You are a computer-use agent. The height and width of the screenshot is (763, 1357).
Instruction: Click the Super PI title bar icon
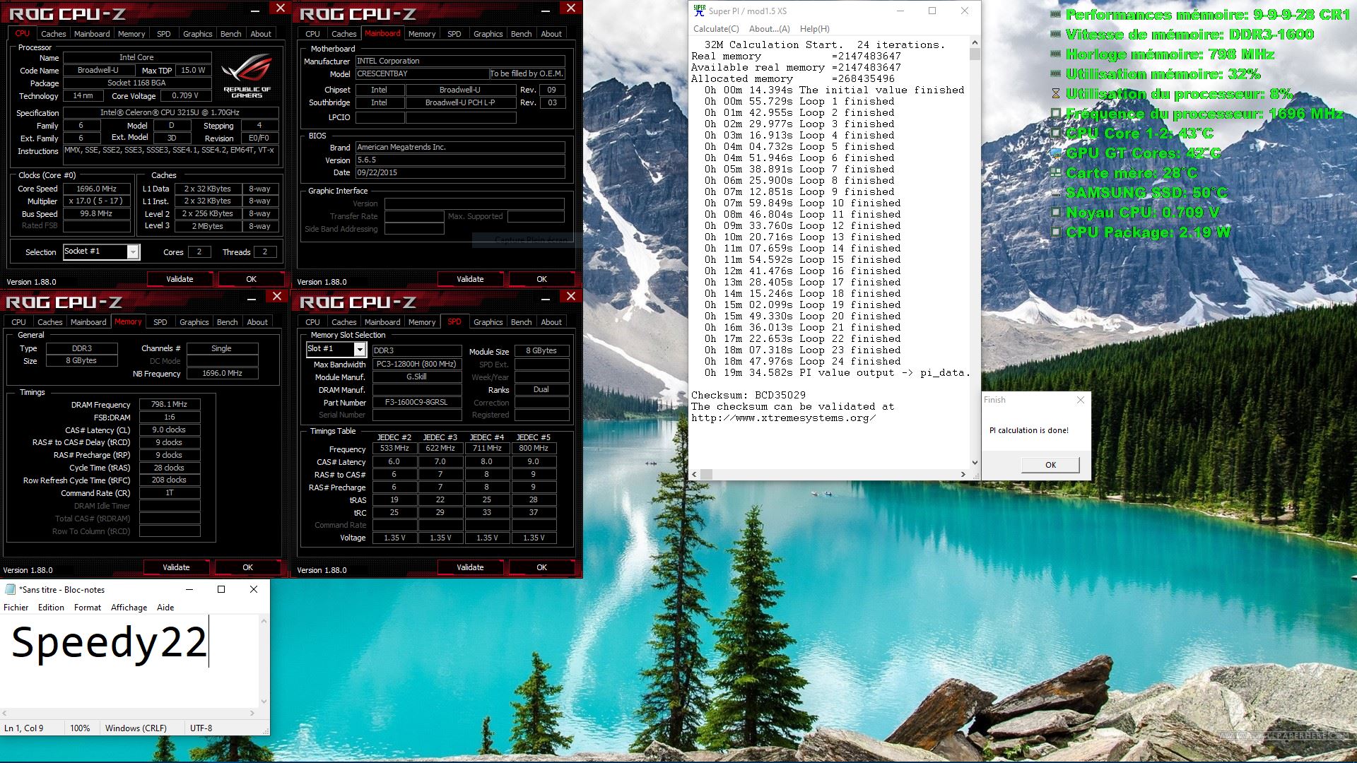(x=699, y=11)
